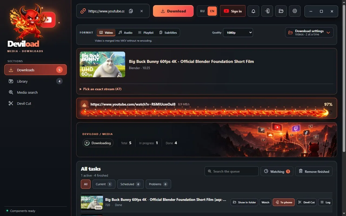Click the large Big Buck Bunny UHD preview thumbnail
Screen dimensions: 346x216
[x=102, y=64]
